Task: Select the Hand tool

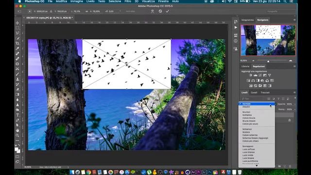Action: point(17,130)
